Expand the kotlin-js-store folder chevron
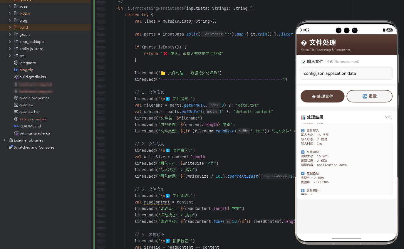 [10, 48]
